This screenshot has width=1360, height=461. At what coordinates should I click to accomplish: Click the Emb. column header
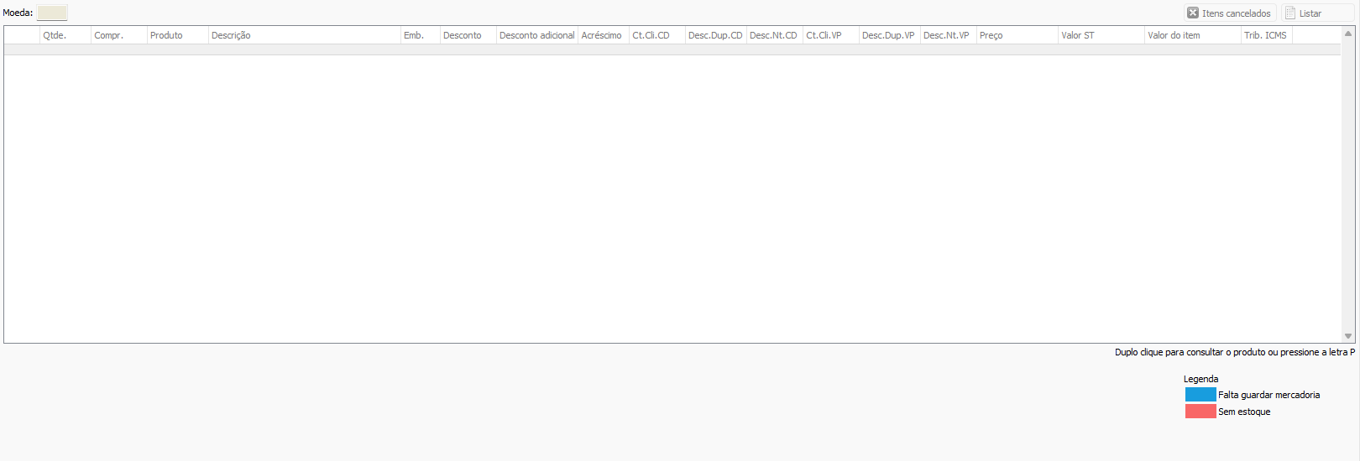(419, 35)
